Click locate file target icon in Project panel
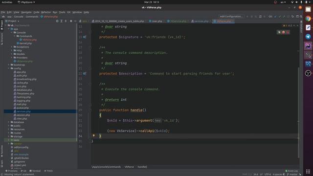313x176 pixels. coord(57,21)
